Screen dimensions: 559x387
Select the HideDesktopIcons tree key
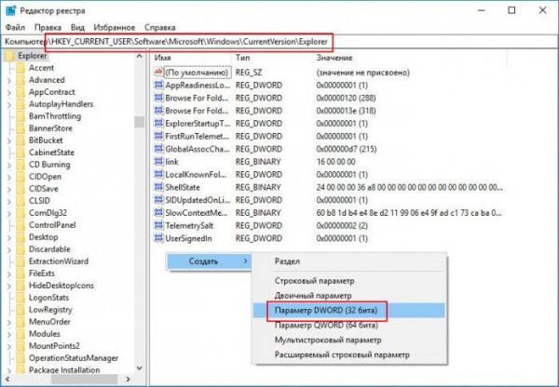point(61,286)
